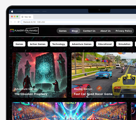Select the Adventure Games category chip
Viewport: 136px width, 120px height.
[82, 44]
